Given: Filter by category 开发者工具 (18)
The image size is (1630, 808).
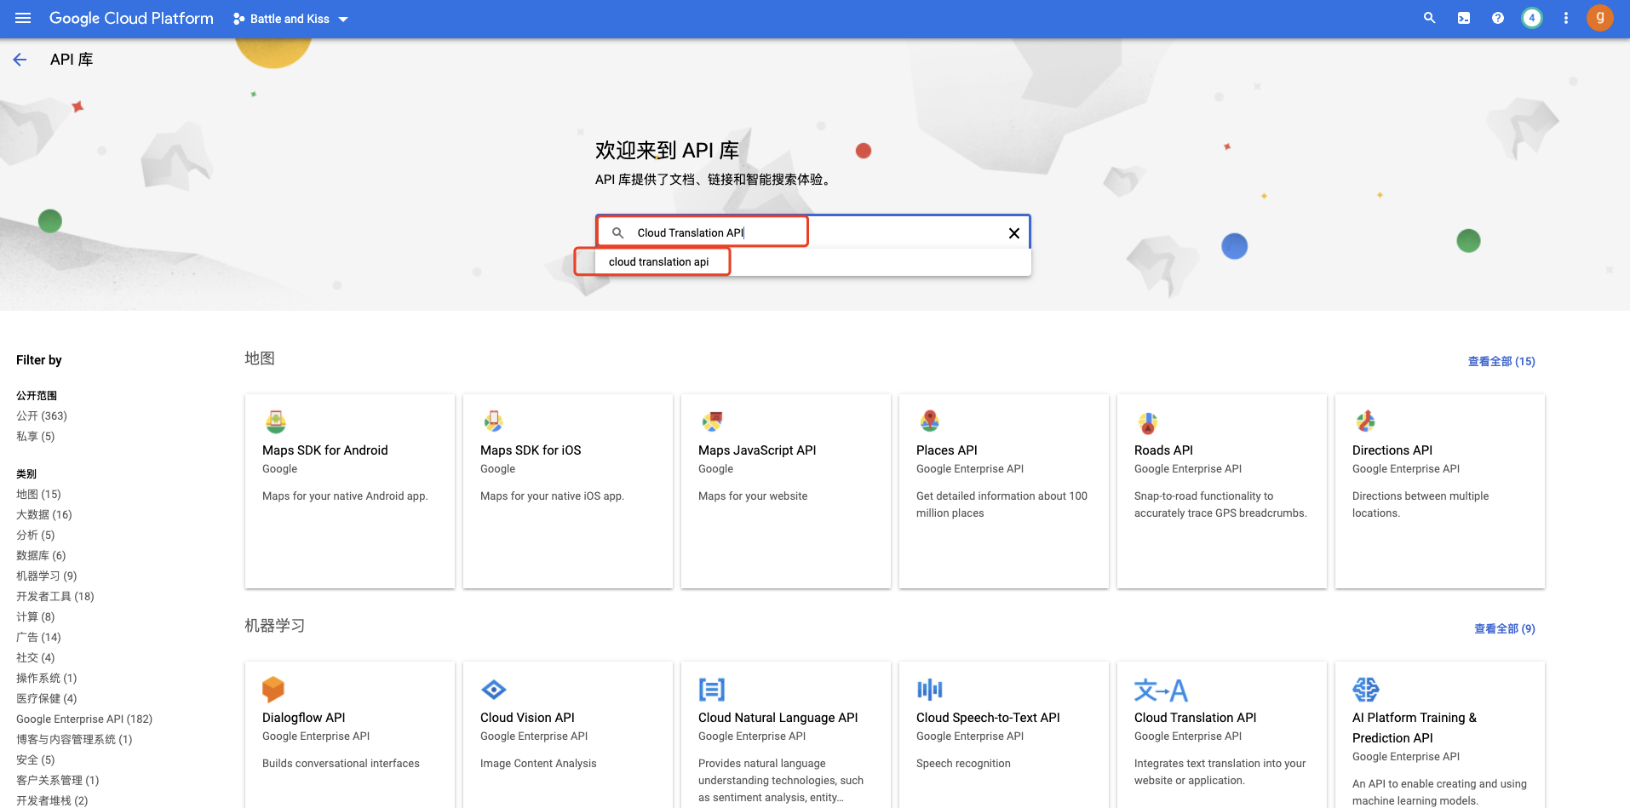Looking at the screenshot, I should click(x=55, y=596).
